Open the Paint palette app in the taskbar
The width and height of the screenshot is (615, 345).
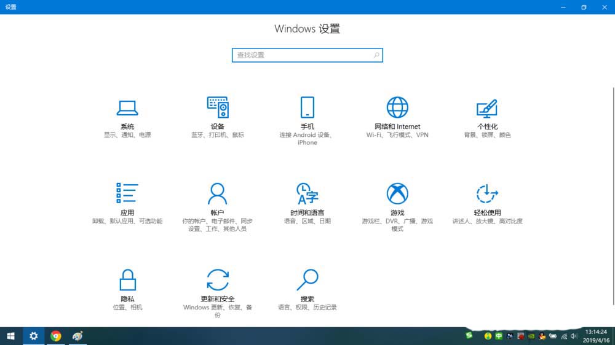[77, 336]
